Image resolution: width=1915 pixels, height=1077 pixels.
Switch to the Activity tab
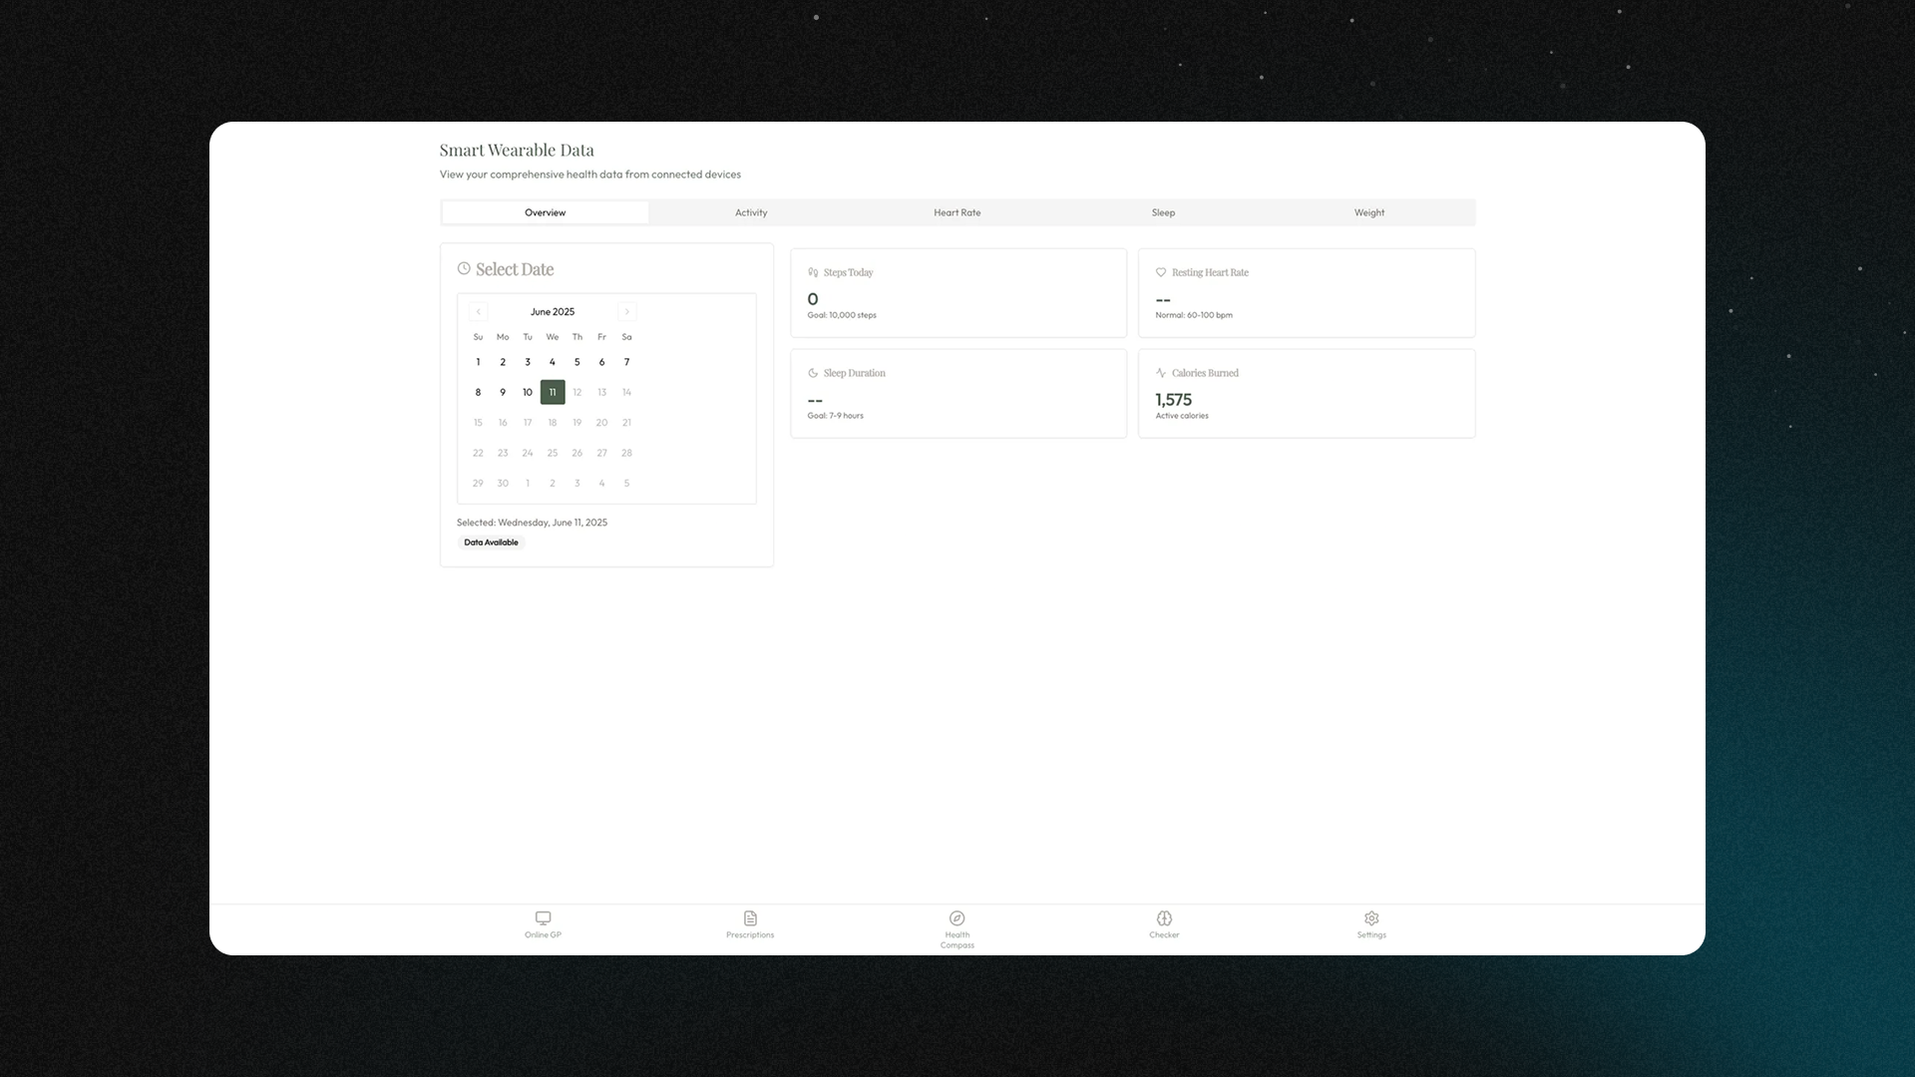[751, 212]
